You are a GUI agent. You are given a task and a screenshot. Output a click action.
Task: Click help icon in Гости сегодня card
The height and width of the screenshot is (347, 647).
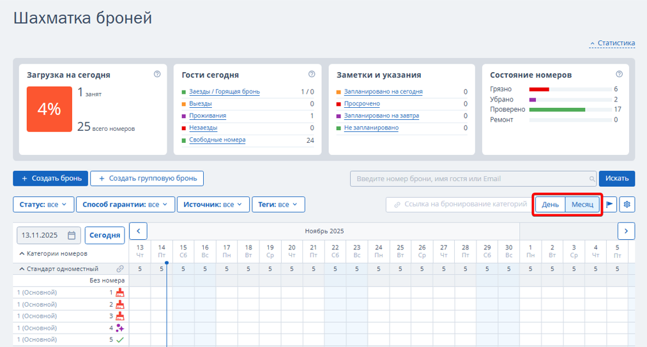pos(312,75)
